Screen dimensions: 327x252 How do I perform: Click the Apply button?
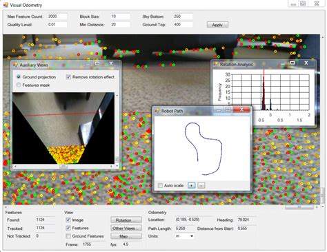tap(217, 25)
